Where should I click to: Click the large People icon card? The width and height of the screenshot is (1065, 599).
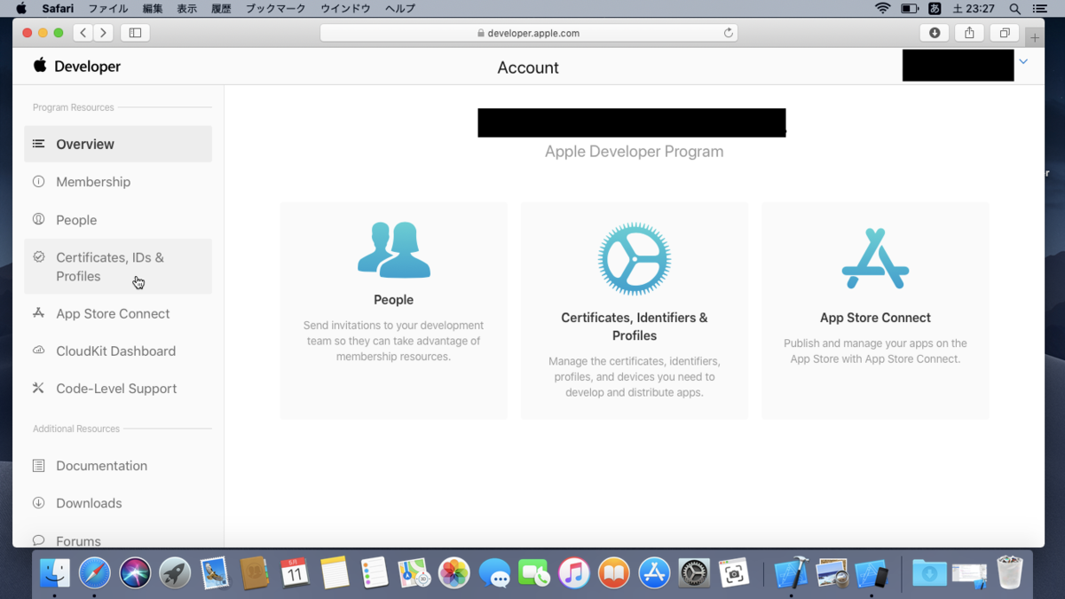click(394, 311)
